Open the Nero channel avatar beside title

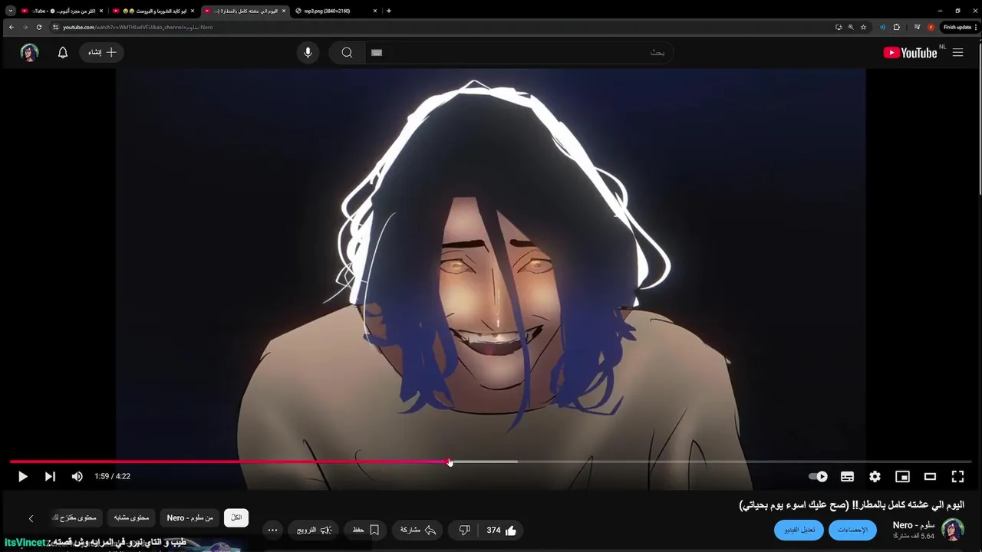(x=953, y=529)
